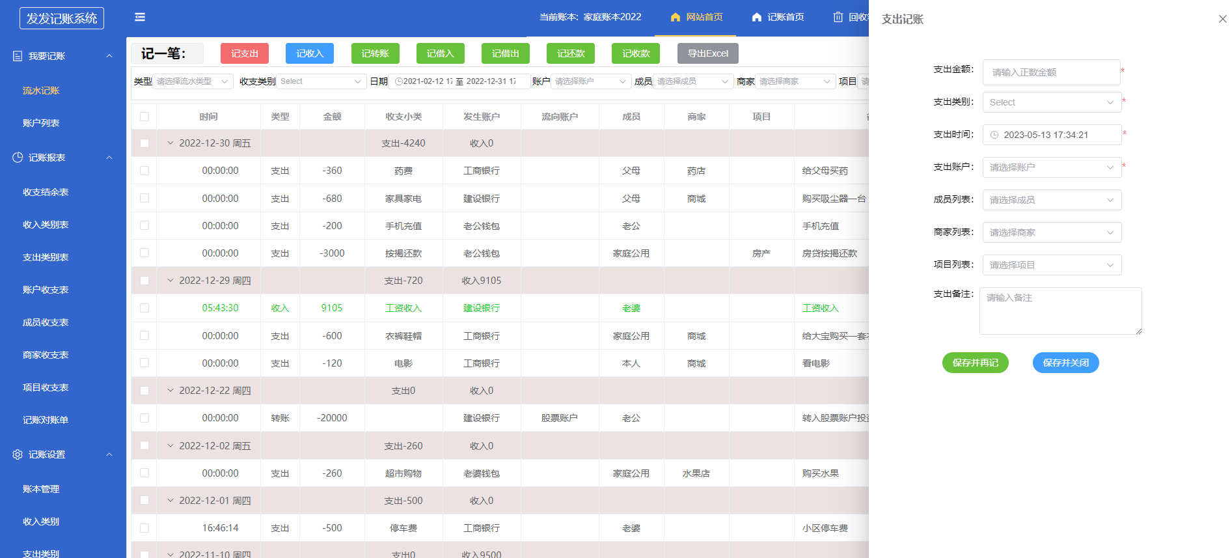Open 账户列表 in sidebar
The image size is (1230, 558).
[41, 123]
